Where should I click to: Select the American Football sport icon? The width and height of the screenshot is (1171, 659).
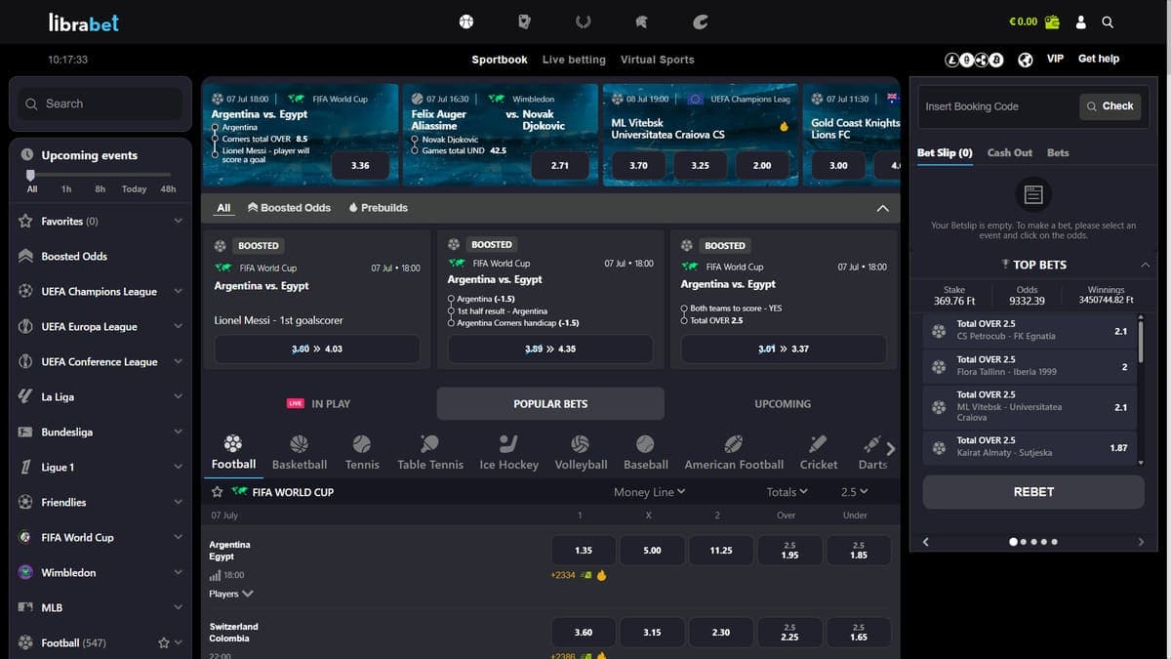(x=734, y=443)
